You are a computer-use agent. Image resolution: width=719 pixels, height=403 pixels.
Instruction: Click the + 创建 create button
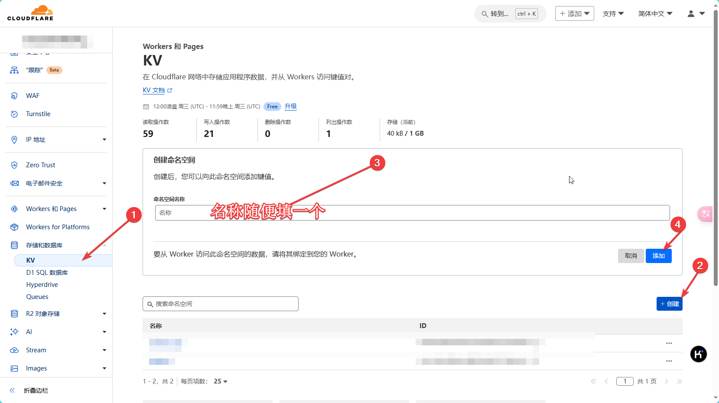670,304
